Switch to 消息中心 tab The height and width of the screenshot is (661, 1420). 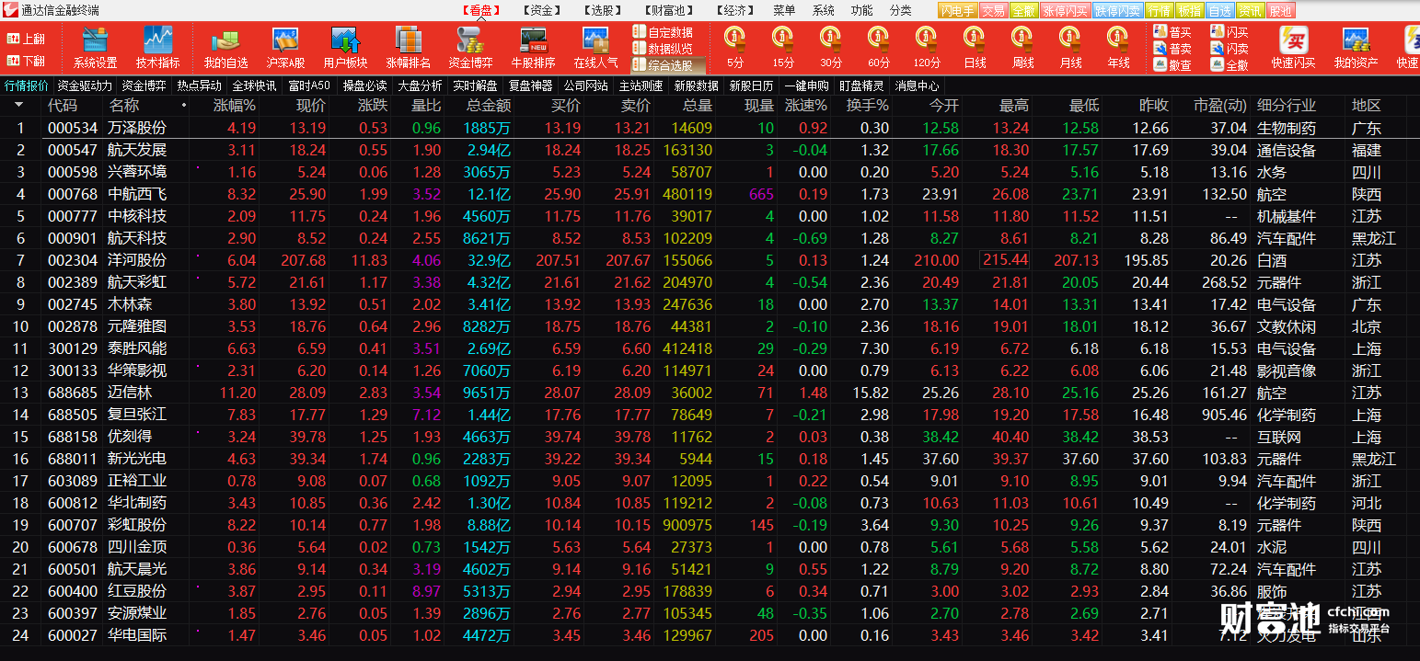[x=917, y=85]
